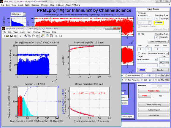Click the Batch Processing button
171x128 pixels.
[154, 105]
